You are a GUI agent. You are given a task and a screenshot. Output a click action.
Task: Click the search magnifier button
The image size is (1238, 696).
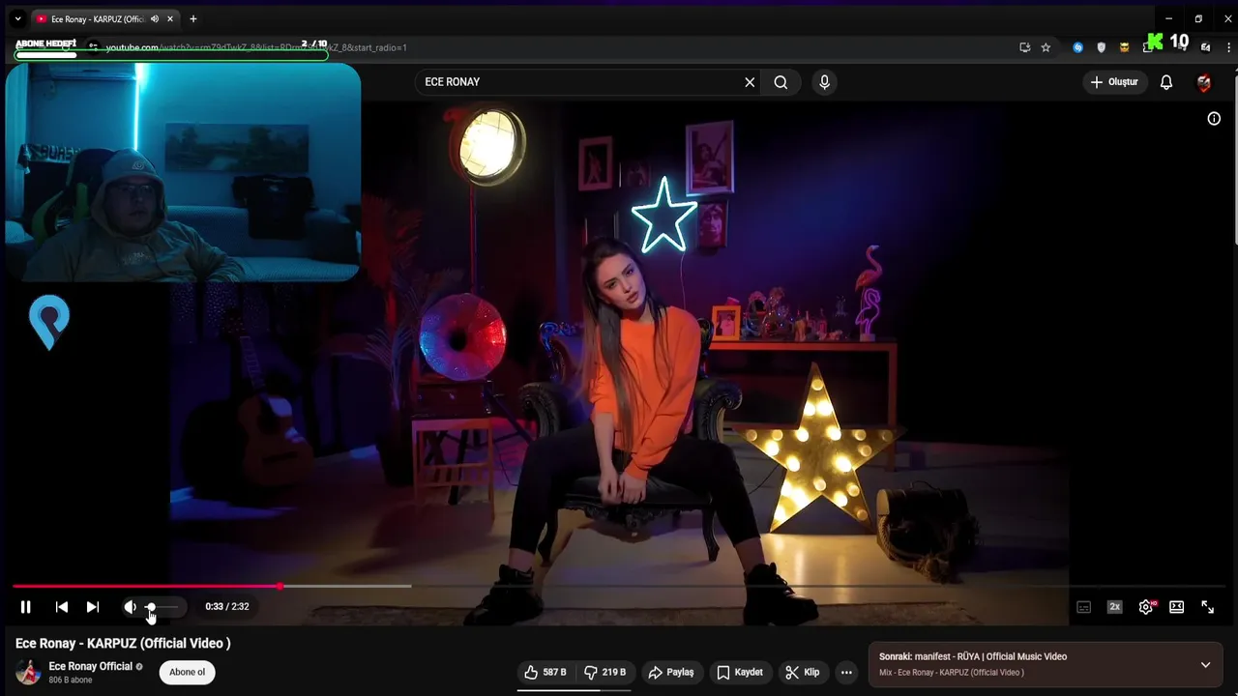click(781, 82)
